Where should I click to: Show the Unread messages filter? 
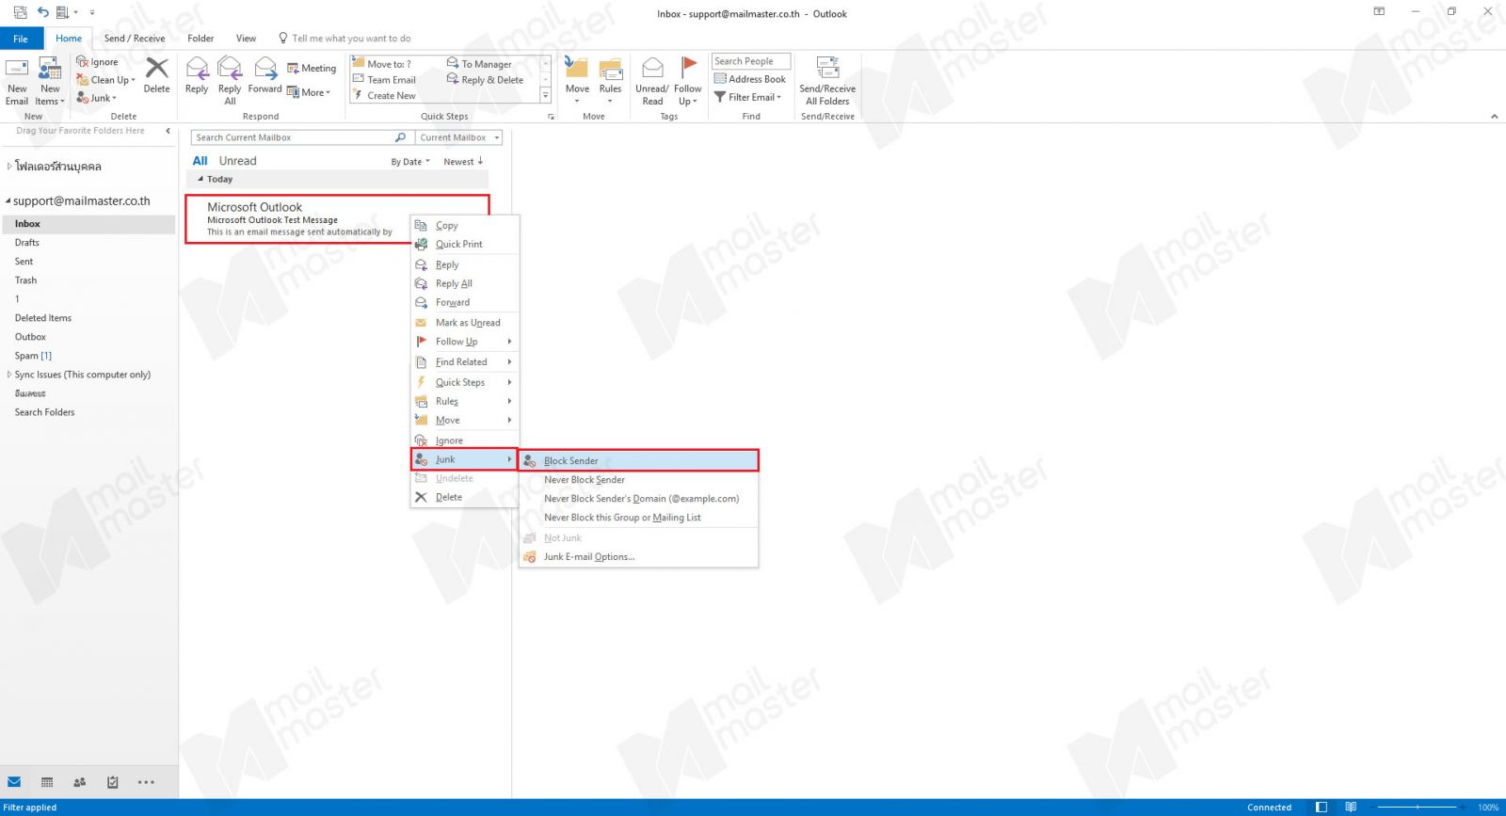(237, 161)
